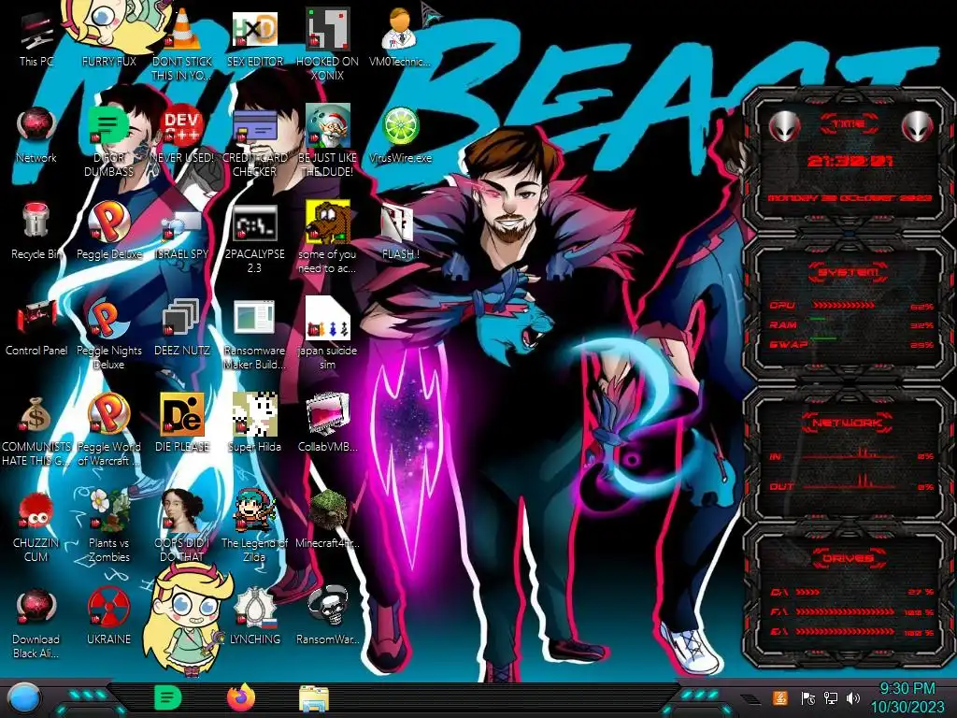Screen dimensions: 957x718
Task: Open the Start orb on the taskbar
Action: click(24, 699)
